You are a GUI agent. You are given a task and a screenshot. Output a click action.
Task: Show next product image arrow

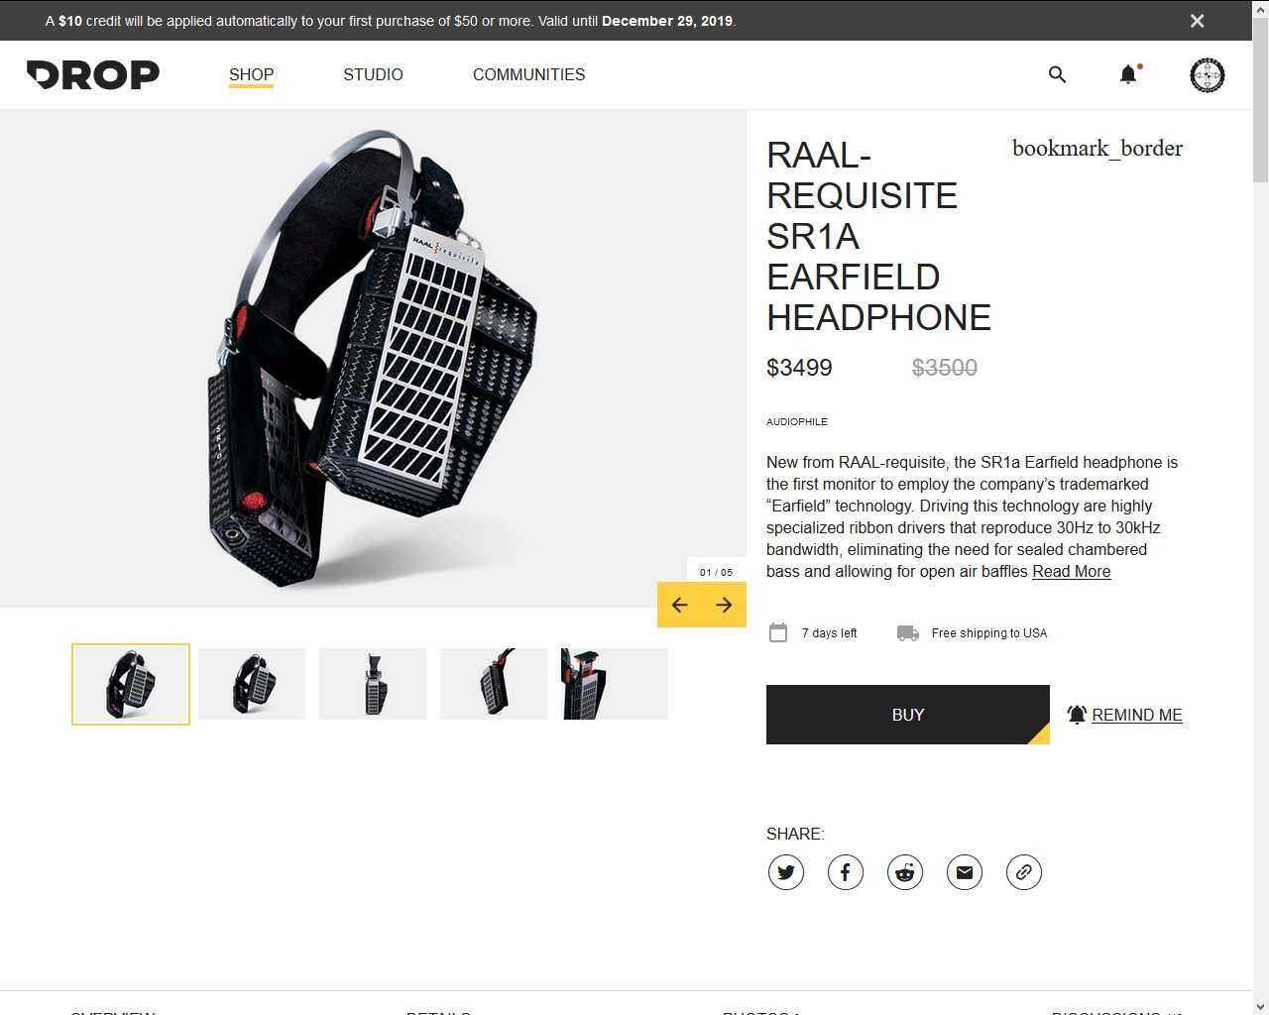[x=724, y=605]
